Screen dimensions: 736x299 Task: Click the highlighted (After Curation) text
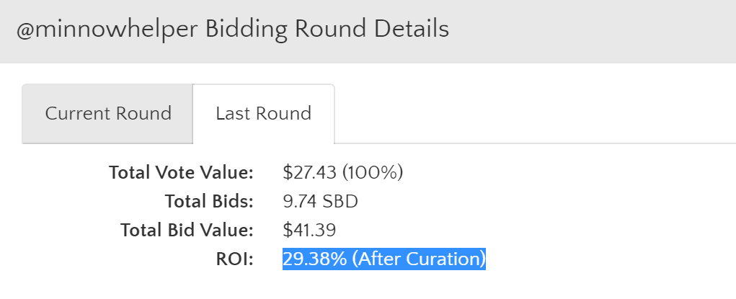pyautogui.click(x=419, y=259)
